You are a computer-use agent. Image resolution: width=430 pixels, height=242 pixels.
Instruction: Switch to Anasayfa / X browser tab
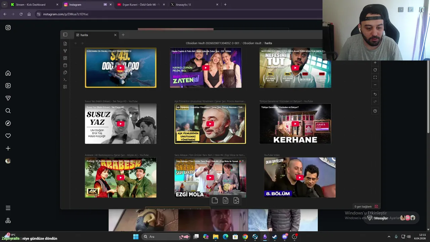(x=194, y=5)
